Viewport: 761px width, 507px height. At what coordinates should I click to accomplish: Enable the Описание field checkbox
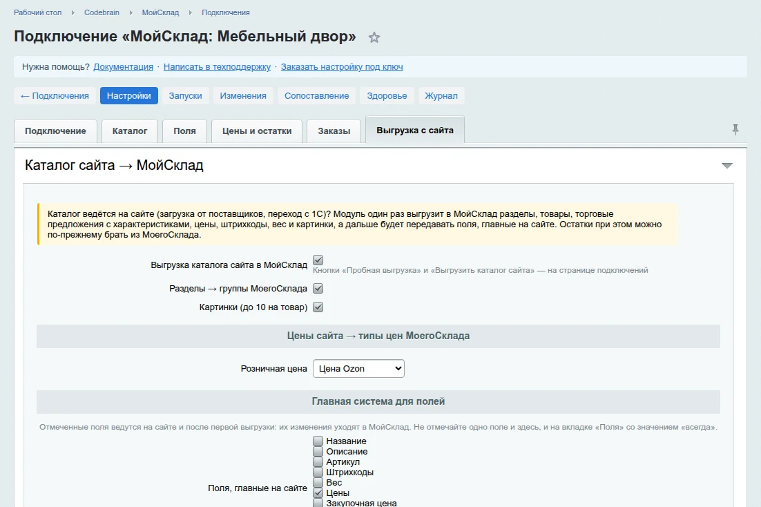(318, 451)
